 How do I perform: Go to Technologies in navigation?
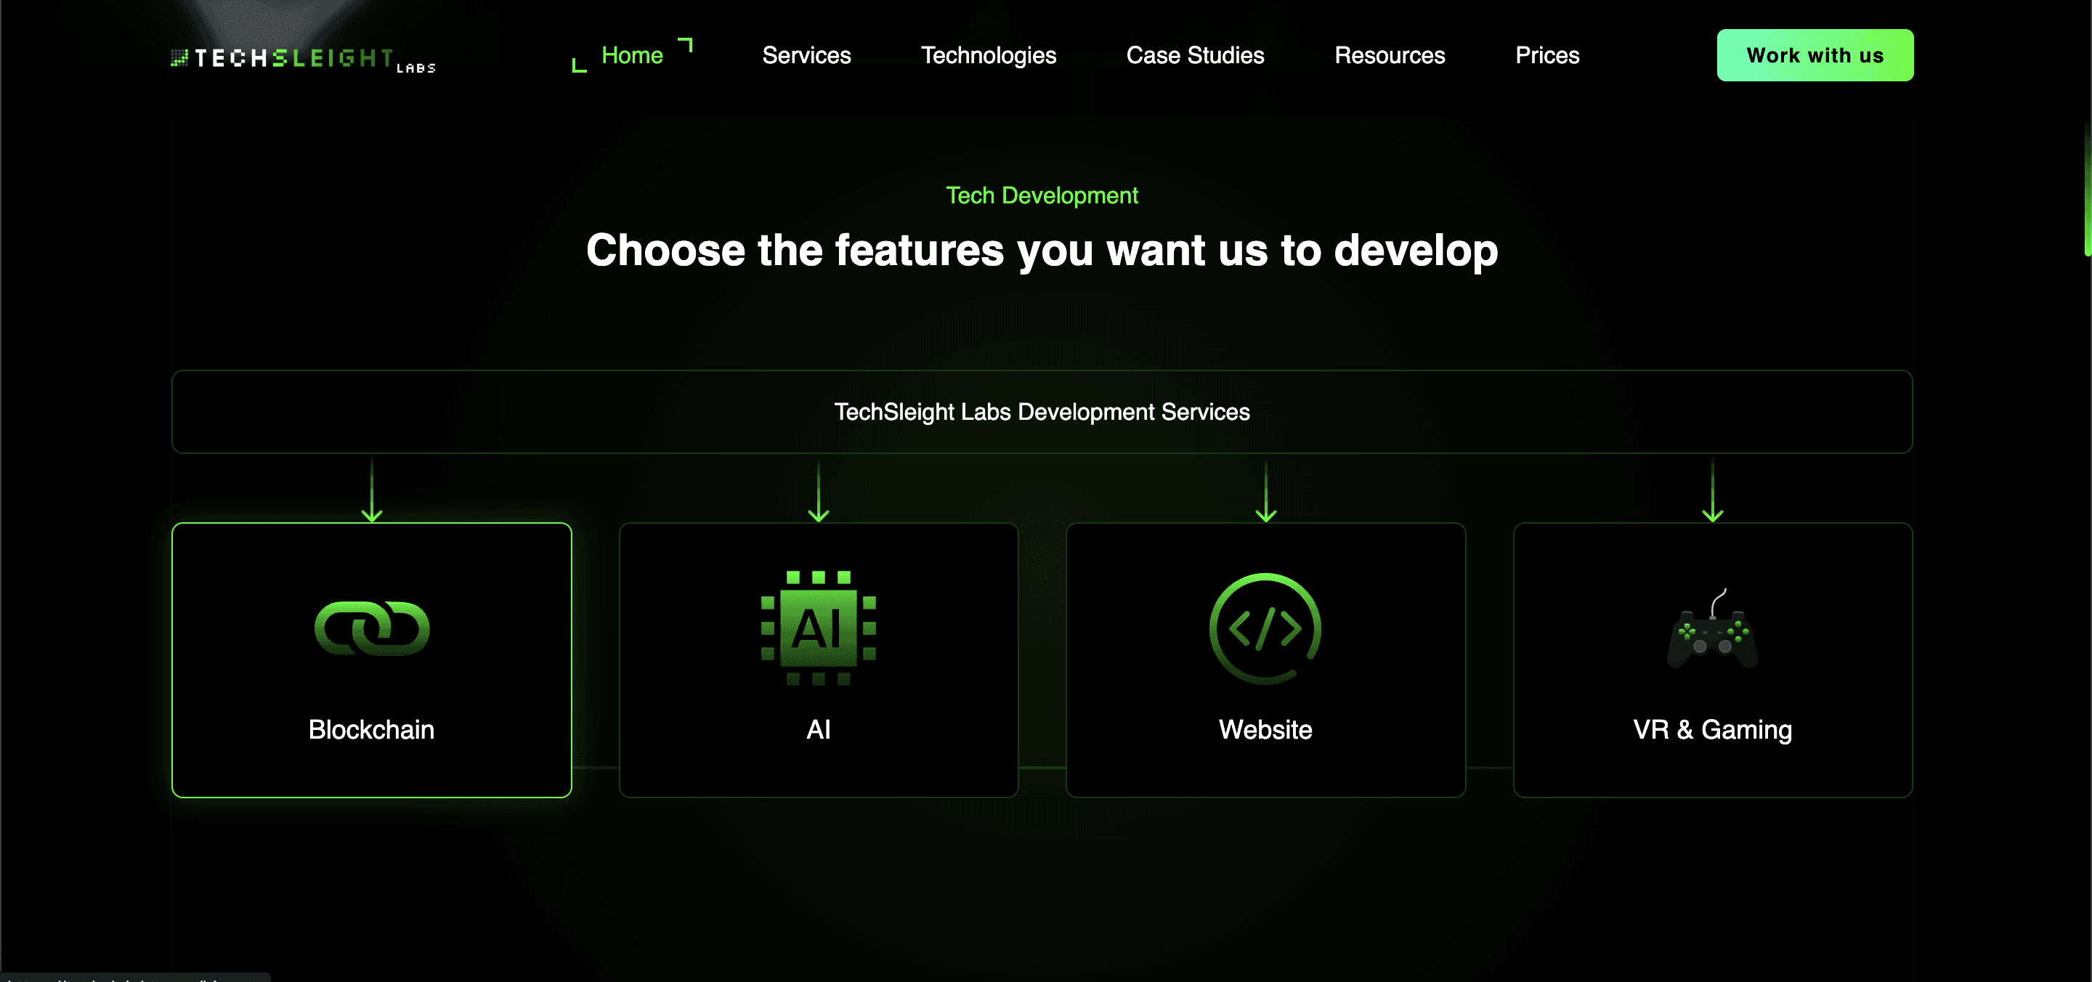click(988, 55)
